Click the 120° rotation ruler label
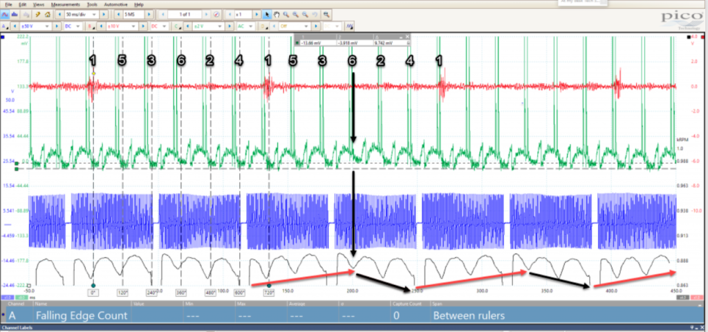Viewport: 708px width, 332px height. pyautogui.click(x=123, y=293)
